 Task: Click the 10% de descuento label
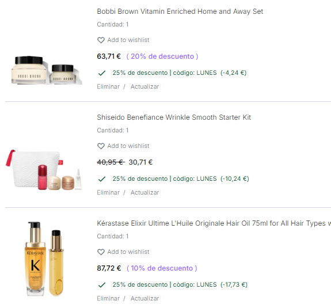tap(162, 268)
